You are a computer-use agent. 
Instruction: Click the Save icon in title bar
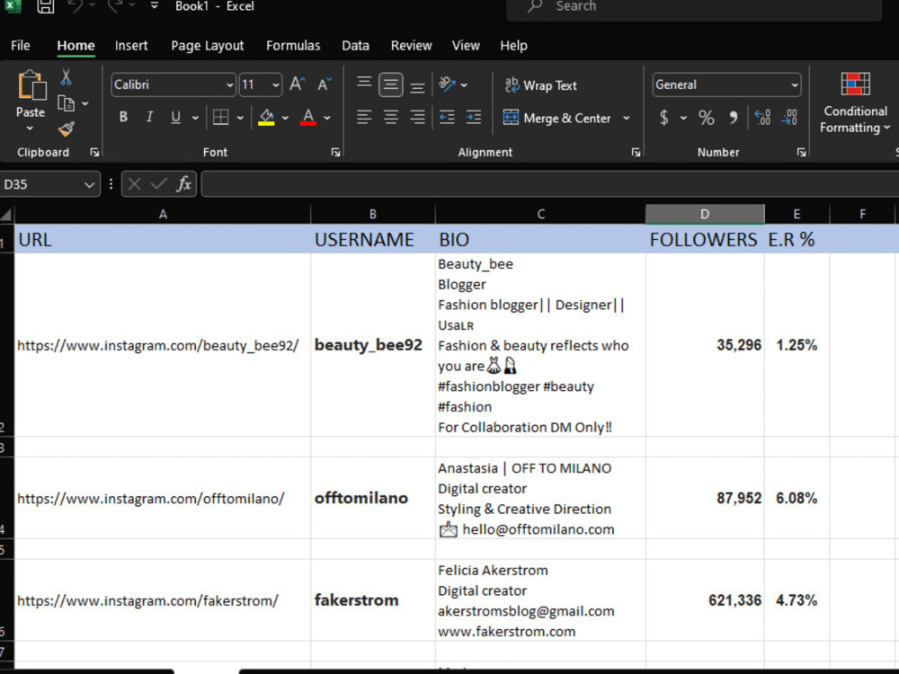pos(45,6)
